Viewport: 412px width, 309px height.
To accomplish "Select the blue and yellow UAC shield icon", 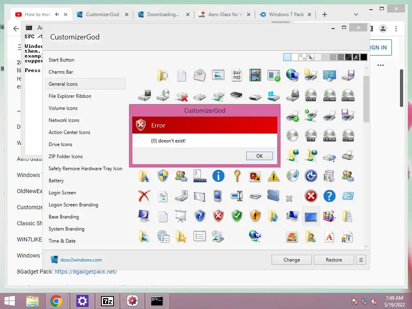I will pos(163,176).
